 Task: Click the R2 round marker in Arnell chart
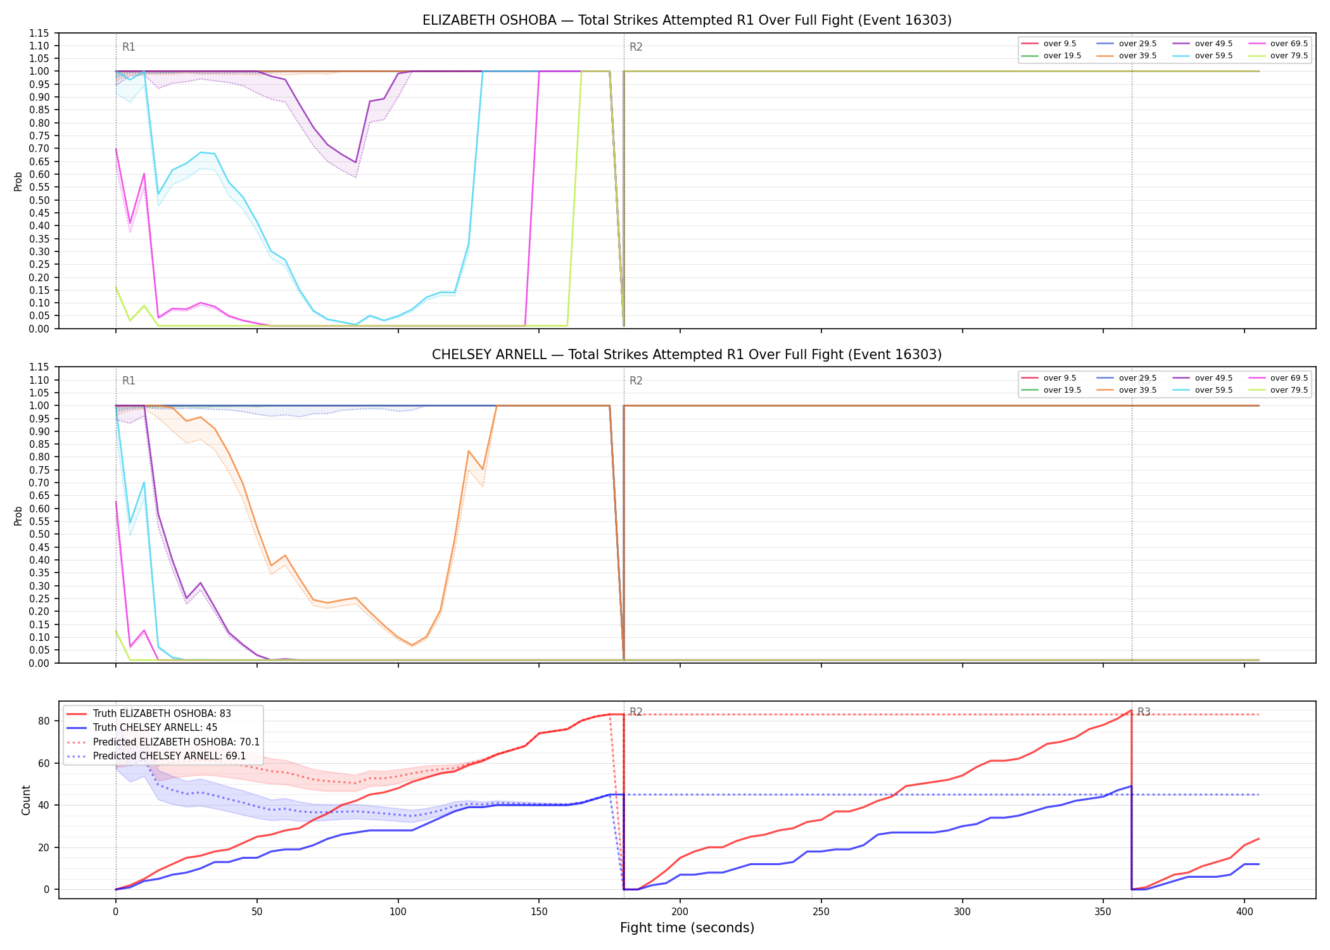pos(636,381)
